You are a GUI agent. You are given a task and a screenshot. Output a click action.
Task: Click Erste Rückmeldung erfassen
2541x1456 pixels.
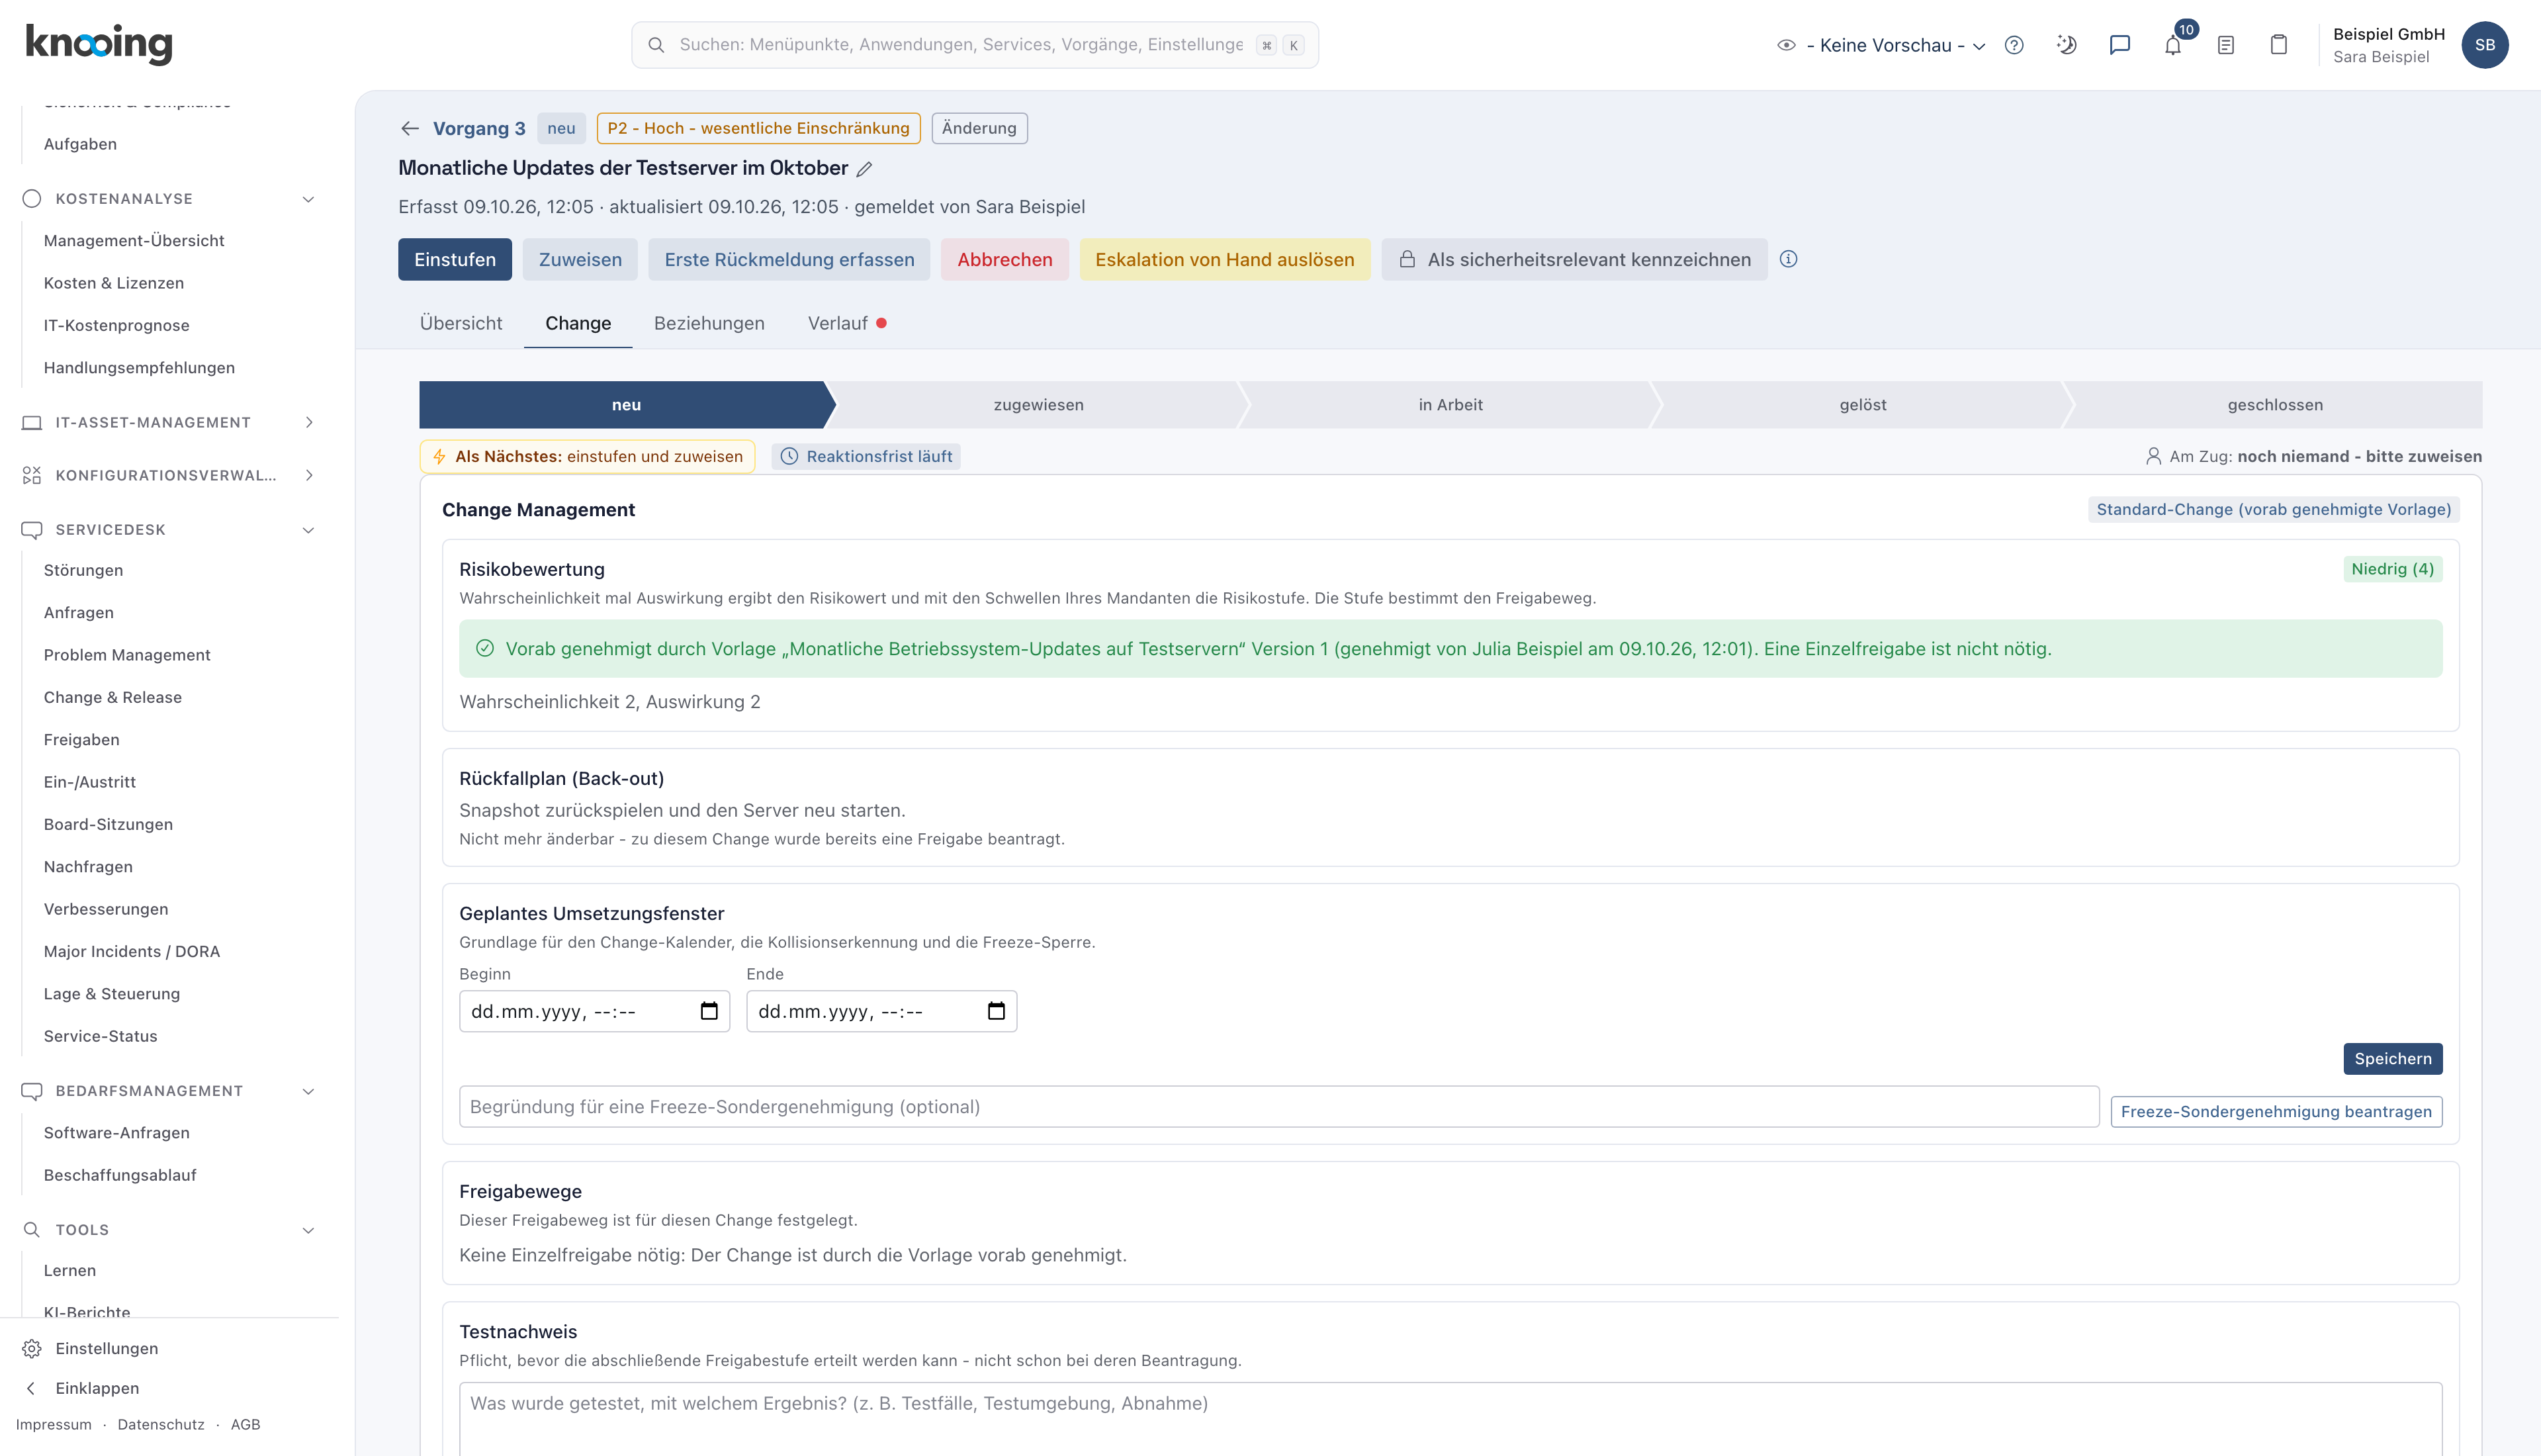(789, 259)
